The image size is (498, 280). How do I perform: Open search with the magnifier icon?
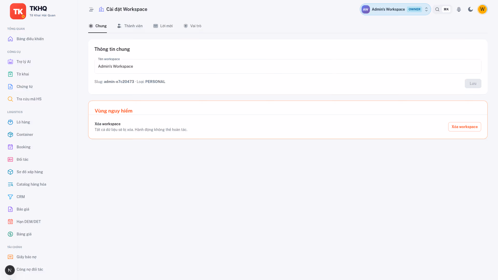(x=437, y=9)
